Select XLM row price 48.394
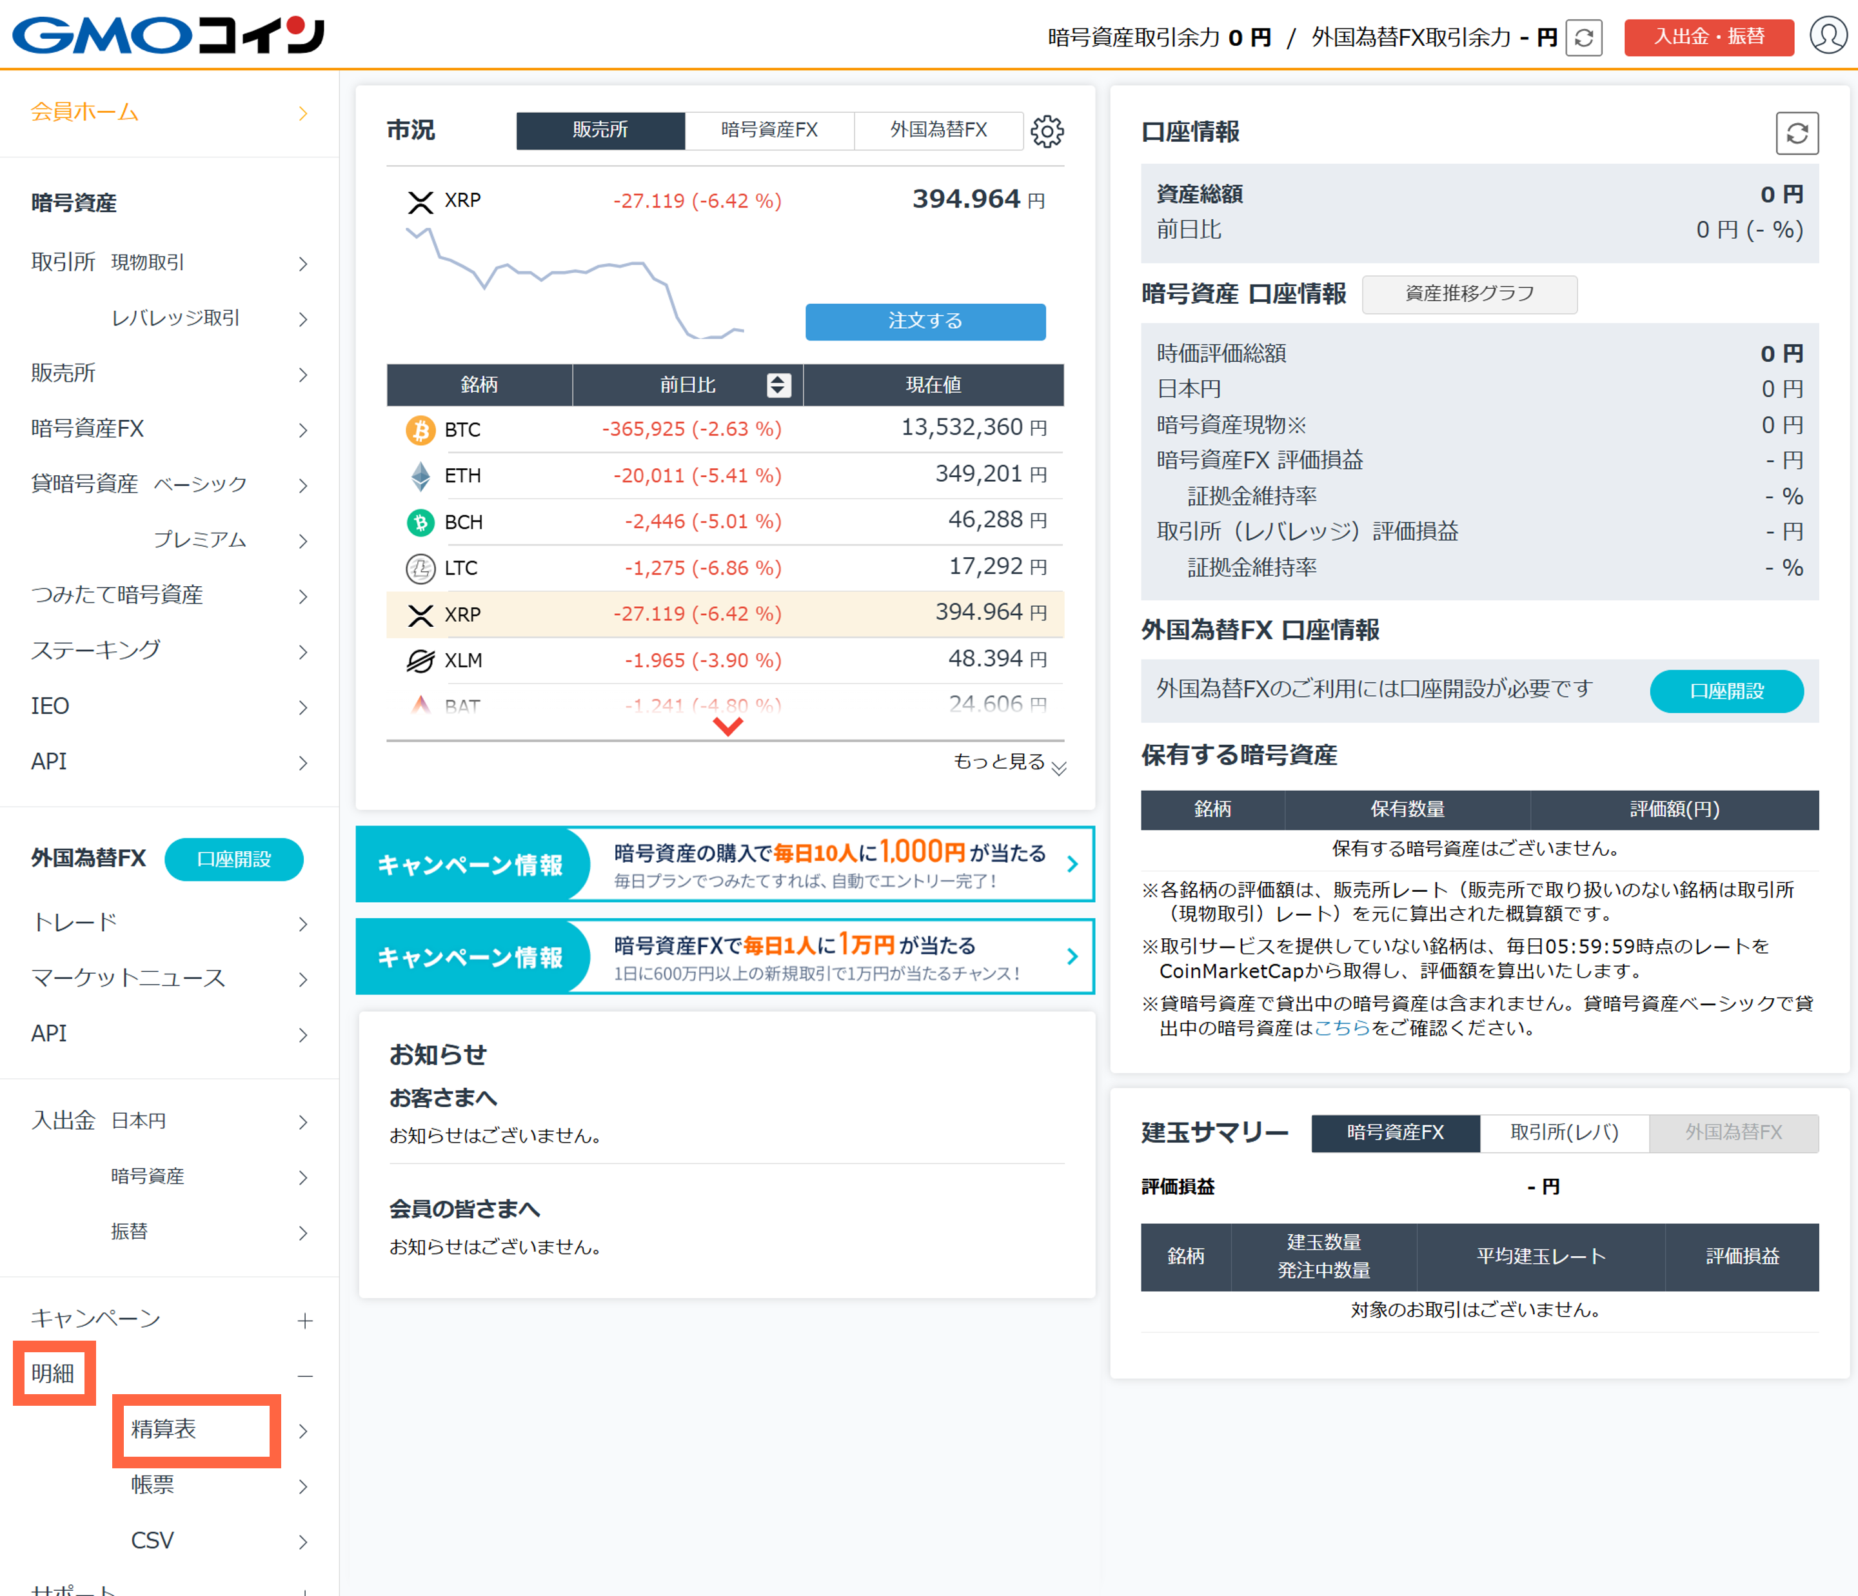This screenshot has height=1596, width=1858. pos(997,660)
